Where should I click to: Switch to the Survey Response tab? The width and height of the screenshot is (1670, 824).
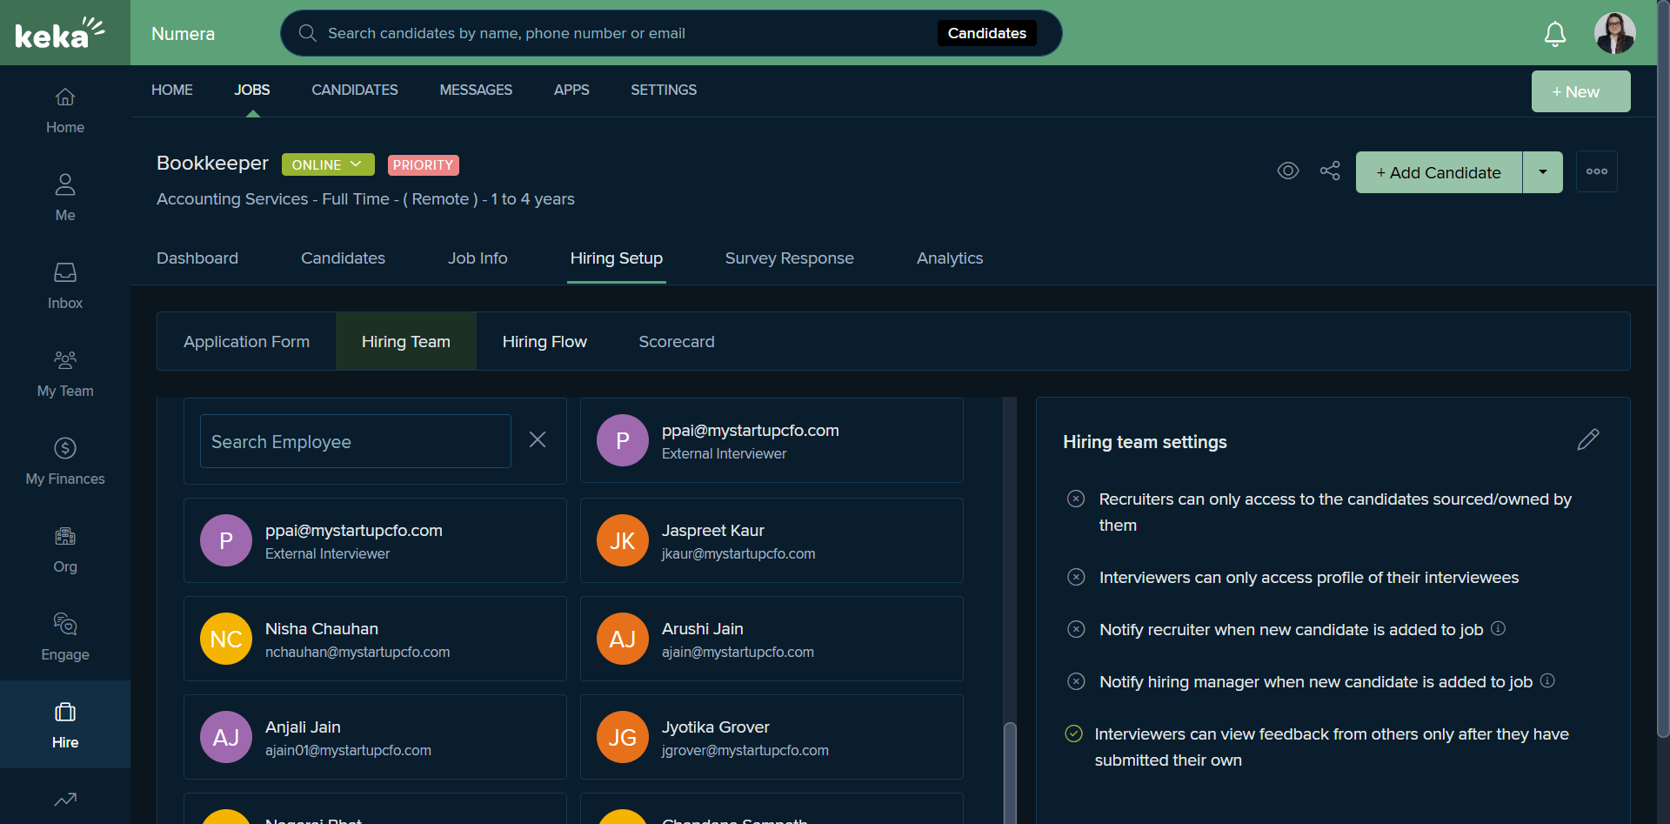tap(790, 258)
